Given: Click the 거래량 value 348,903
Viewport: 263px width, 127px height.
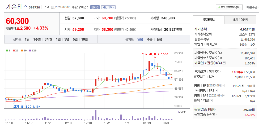Looking at the screenshot, I should [x=168, y=18].
